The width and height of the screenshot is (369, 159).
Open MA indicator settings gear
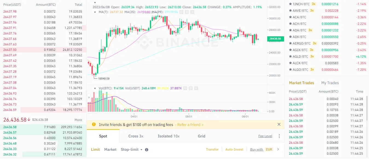(x=187, y=12)
